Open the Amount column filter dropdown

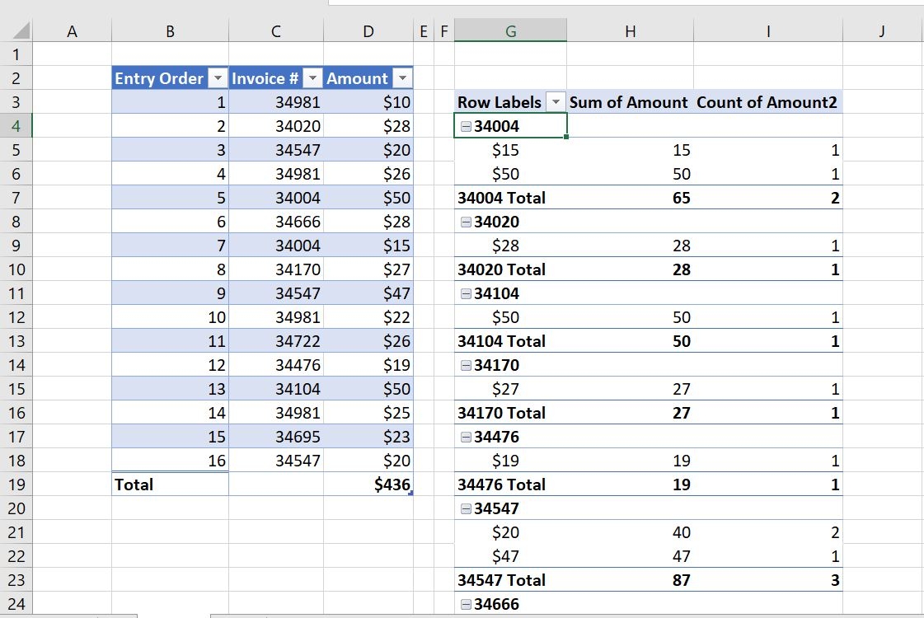click(x=401, y=78)
